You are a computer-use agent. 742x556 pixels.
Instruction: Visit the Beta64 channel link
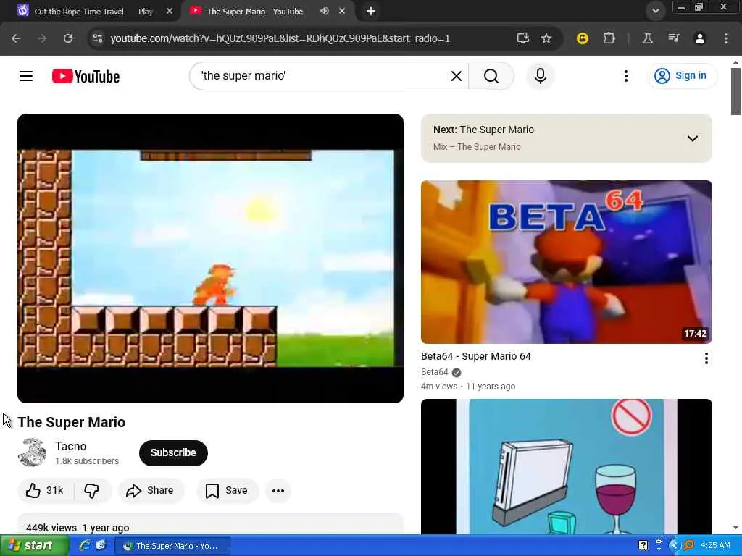coord(435,372)
